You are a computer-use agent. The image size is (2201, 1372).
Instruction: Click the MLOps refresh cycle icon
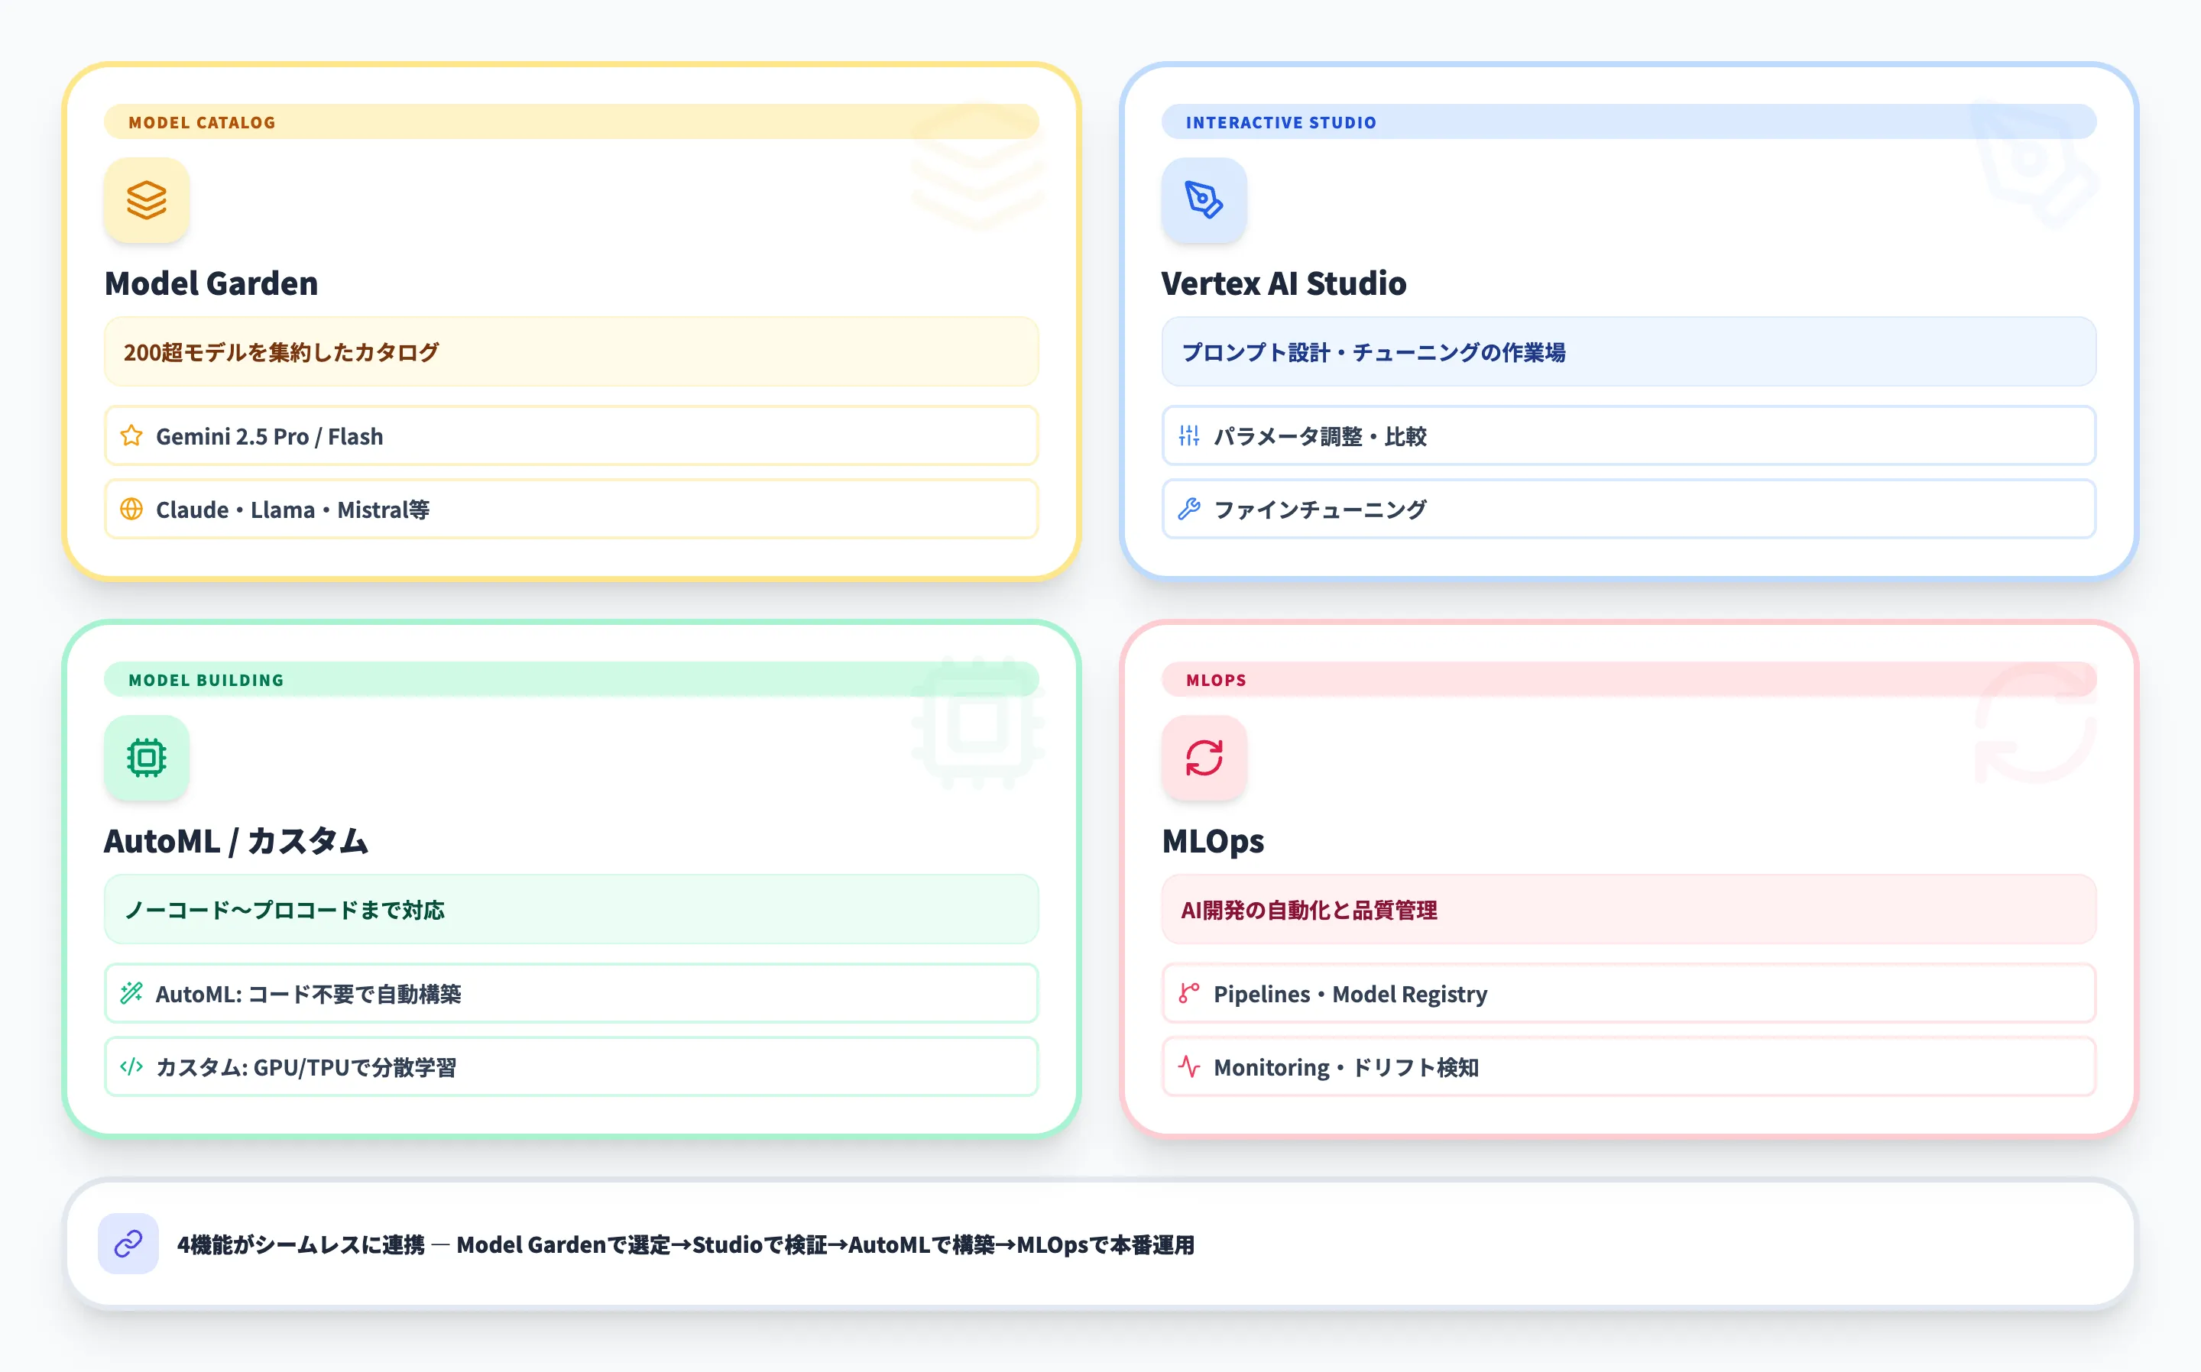(x=1204, y=758)
